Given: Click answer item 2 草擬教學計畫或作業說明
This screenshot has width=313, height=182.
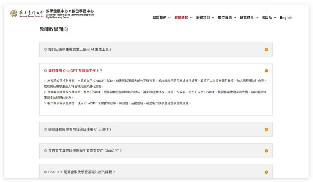Looking at the screenshot, I should click(155, 95).
